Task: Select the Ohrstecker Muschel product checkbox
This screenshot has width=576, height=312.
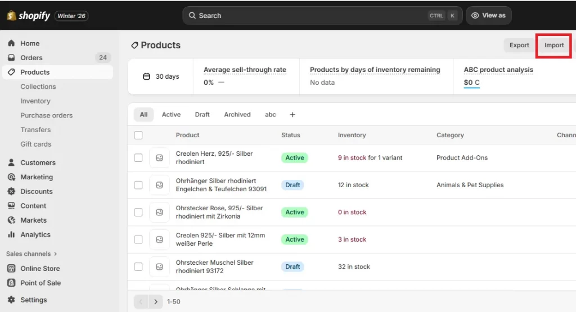Action: [138, 267]
